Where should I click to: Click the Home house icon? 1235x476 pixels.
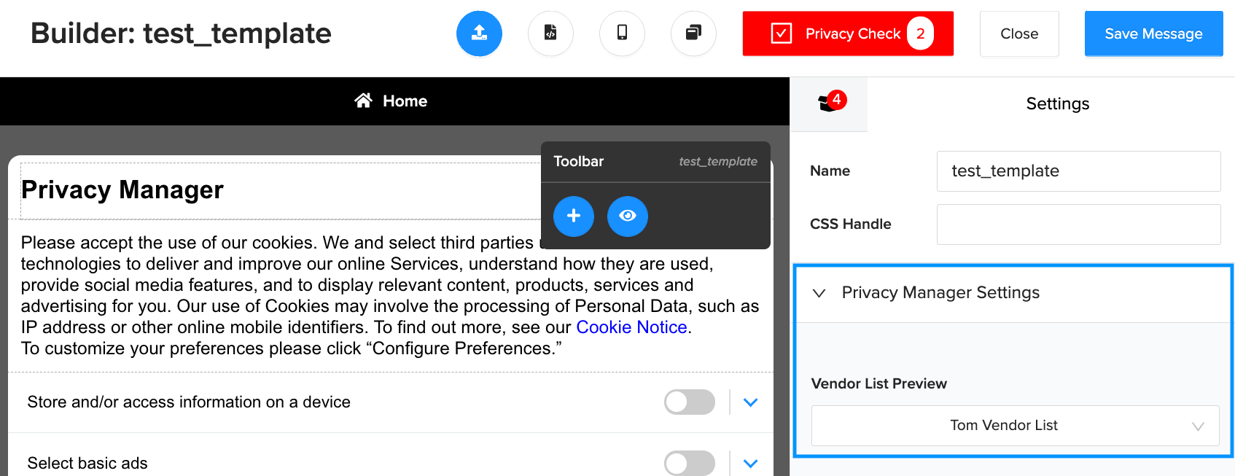[x=363, y=101]
